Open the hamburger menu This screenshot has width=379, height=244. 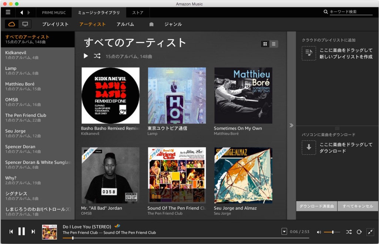pyautogui.click(x=8, y=12)
